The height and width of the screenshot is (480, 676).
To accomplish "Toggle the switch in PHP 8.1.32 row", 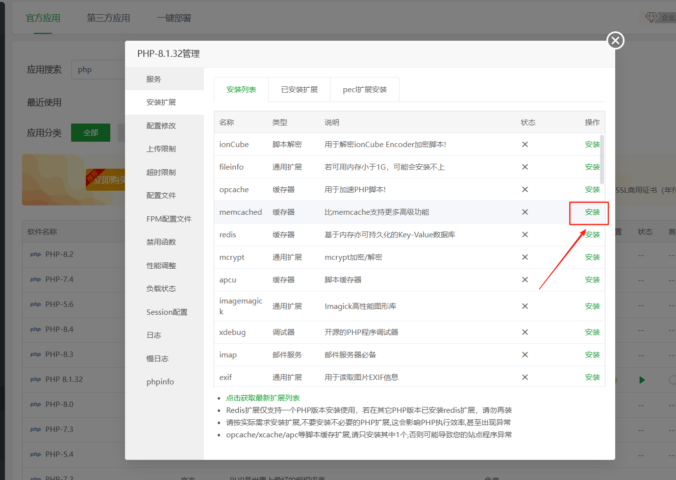I will (x=672, y=379).
